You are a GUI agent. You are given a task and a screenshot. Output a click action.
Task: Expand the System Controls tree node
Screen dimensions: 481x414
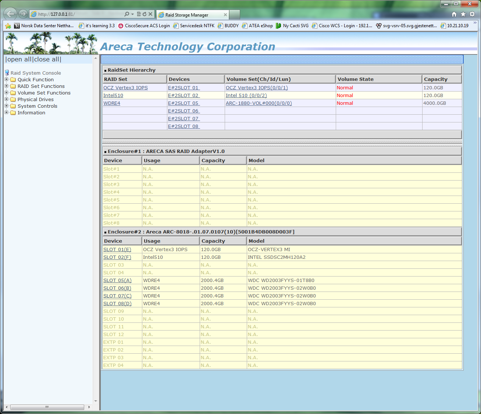[x=6, y=106]
